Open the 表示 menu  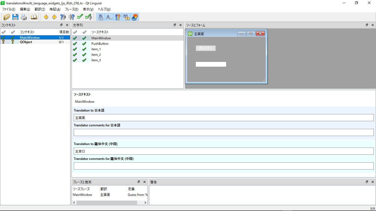coord(88,9)
